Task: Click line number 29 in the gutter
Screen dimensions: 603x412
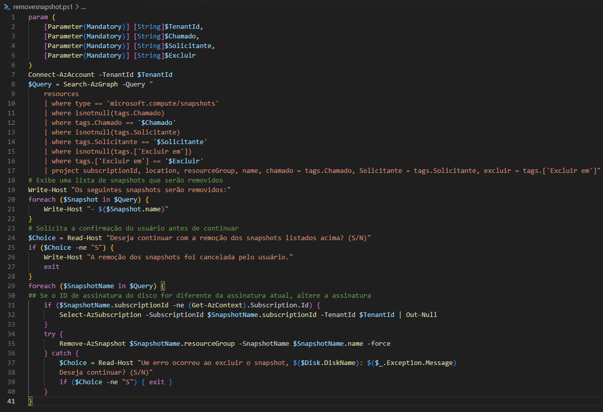Action: 11,286
